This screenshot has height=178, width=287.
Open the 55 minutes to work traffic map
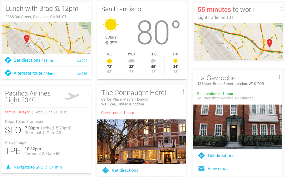[x=238, y=42]
